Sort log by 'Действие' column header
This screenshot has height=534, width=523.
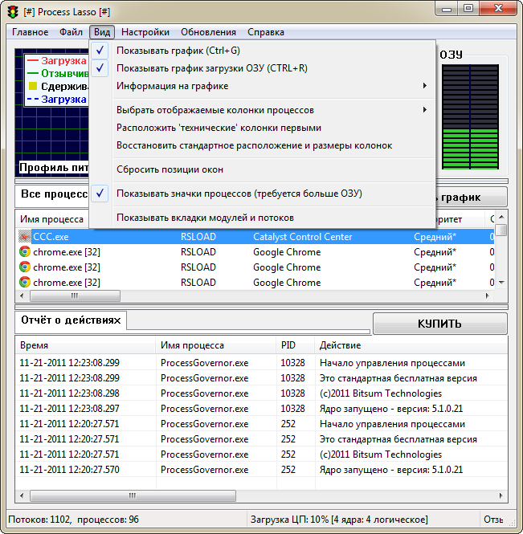point(411,345)
